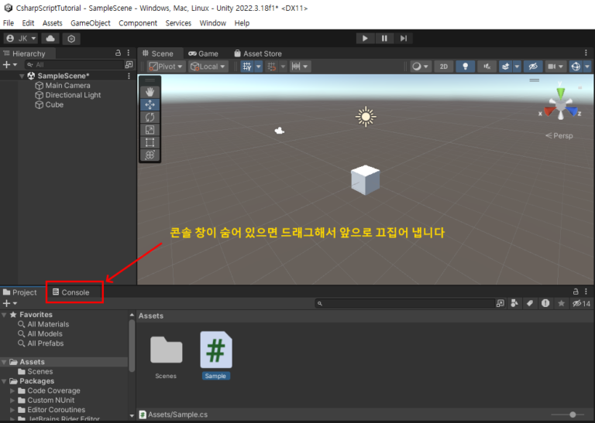Screen dimensions: 595x423
Task: Open the Local handle rotation dropdown
Action: (208, 67)
